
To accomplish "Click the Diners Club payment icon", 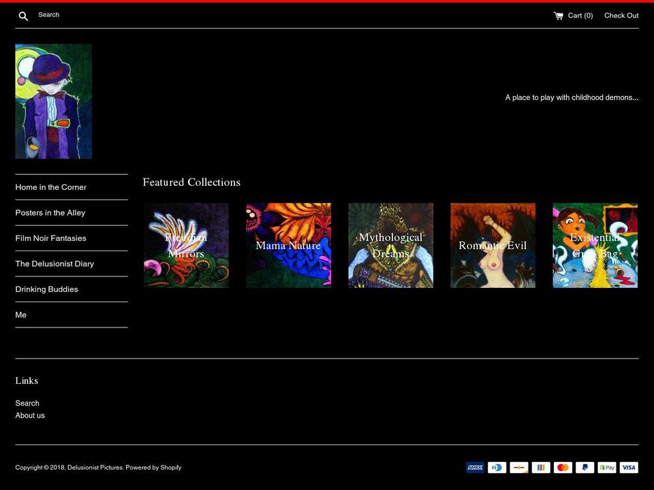I will point(497,468).
